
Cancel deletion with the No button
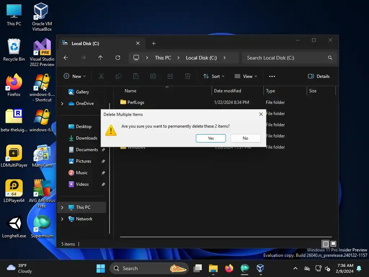[245, 138]
